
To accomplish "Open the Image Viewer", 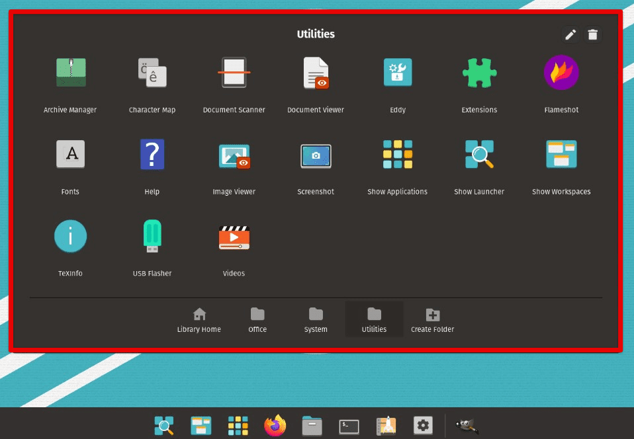I will pos(234,154).
